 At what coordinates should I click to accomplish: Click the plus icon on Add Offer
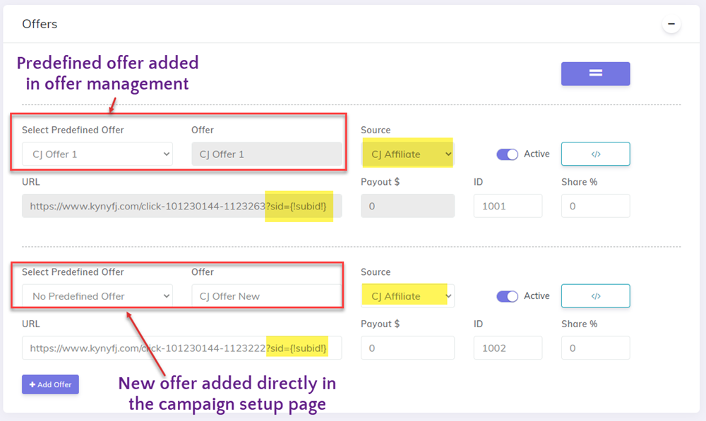coord(32,384)
